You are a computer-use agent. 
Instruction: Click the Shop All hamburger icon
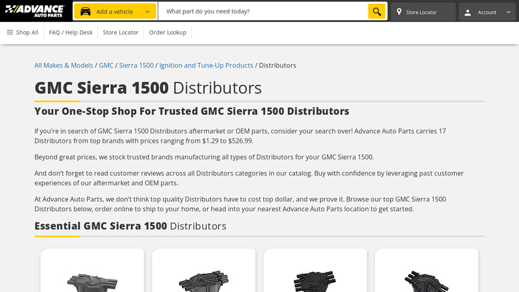[x=10, y=32]
